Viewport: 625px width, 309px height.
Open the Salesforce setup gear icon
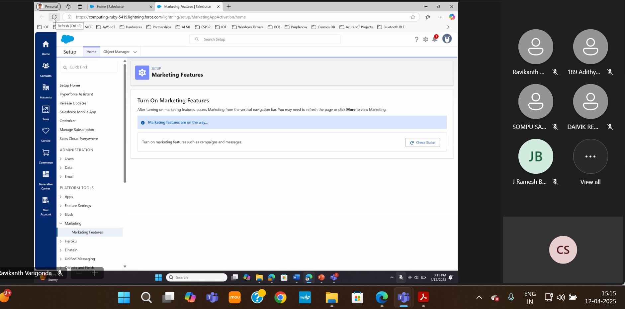click(425, 40)
